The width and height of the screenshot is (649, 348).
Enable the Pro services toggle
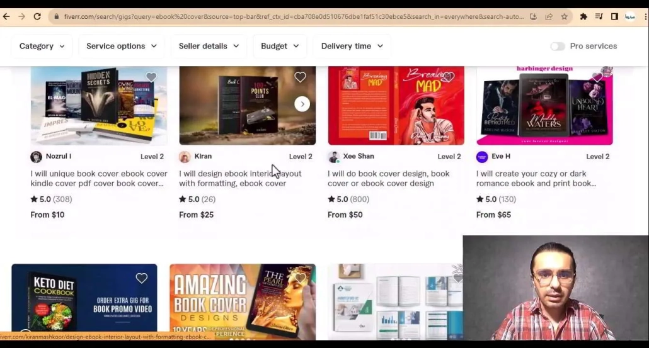point(558,46)
